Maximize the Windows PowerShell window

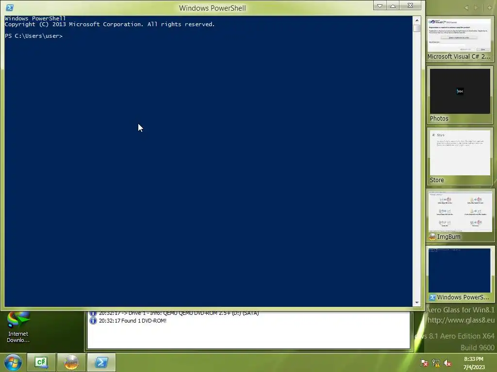tap(393, 6)
